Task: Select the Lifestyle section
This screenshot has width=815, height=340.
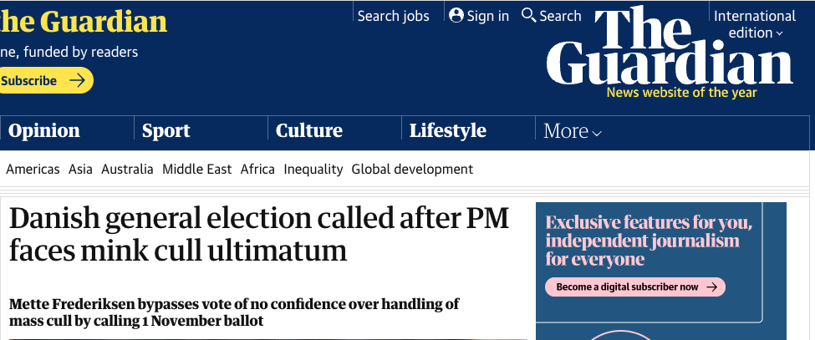Action: point(447,130)
